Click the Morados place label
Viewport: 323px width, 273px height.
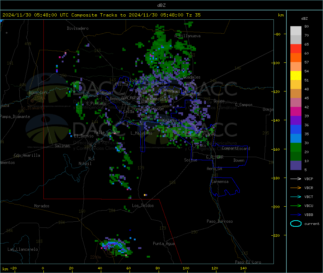[42, 206]
